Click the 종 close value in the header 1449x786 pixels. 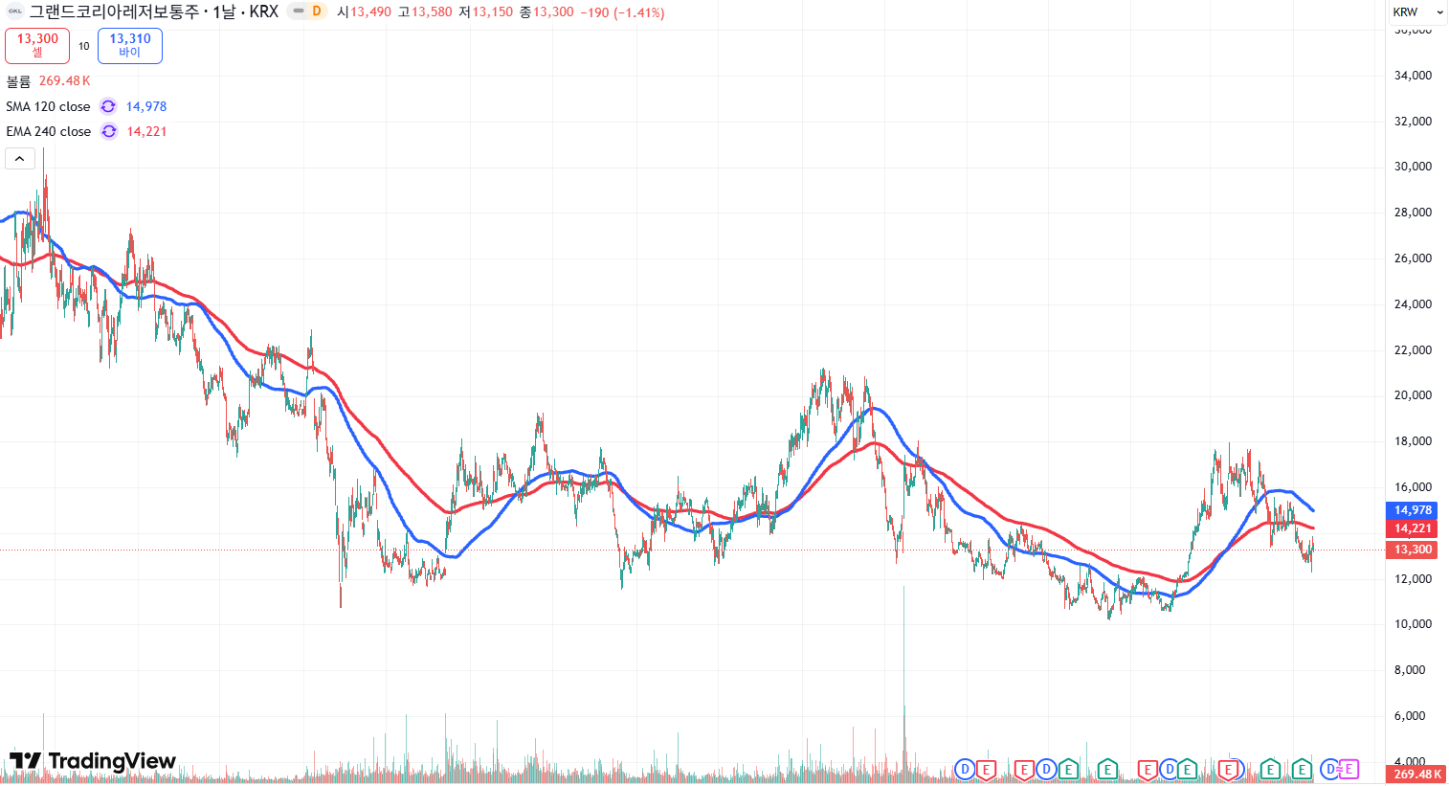point(553,12)
